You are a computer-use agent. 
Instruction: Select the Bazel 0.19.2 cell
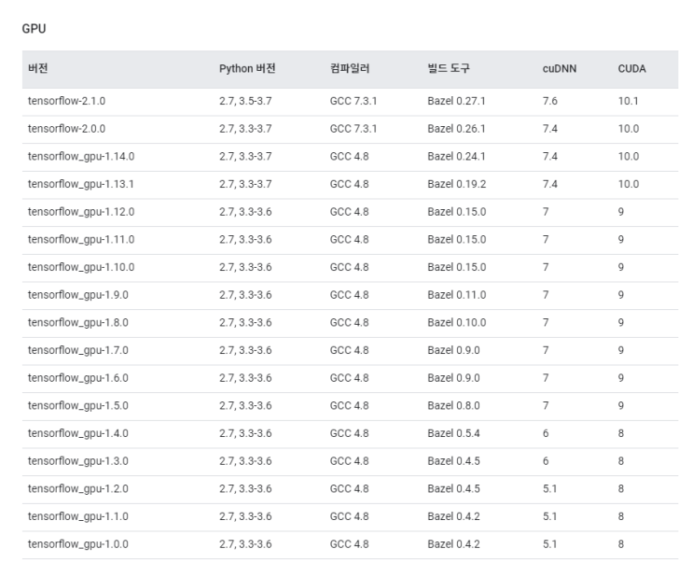pos(456,184)
